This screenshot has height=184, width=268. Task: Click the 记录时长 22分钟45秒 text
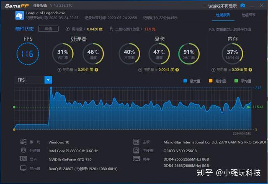(160, 18)
